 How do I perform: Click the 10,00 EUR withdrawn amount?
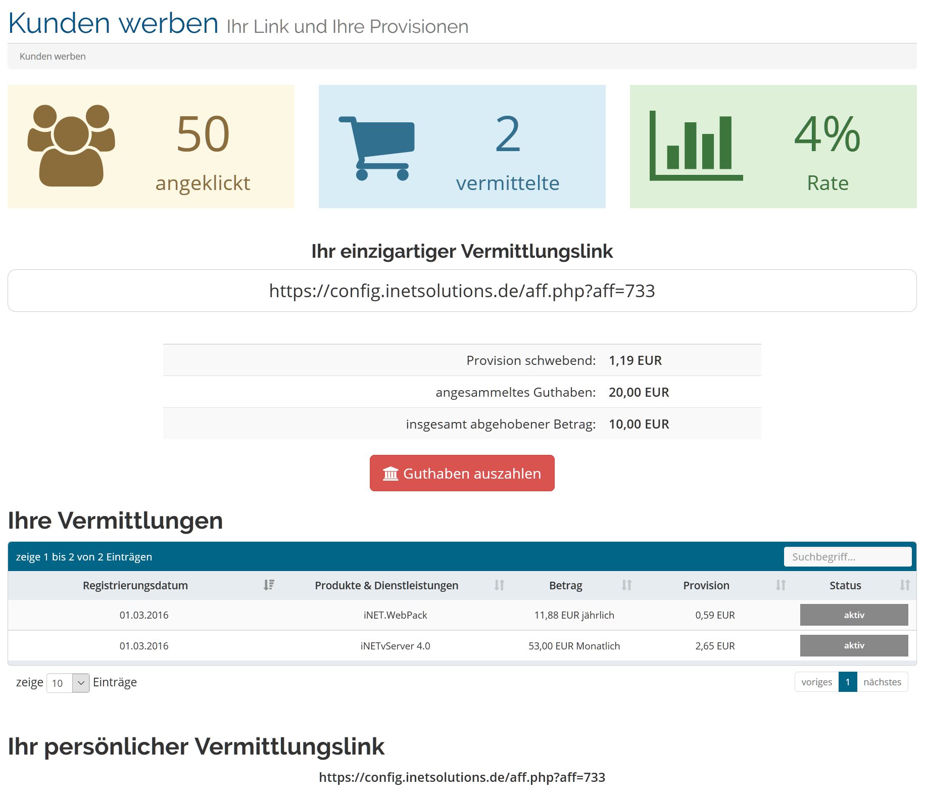pyautogui.click(x=639, y=424)
